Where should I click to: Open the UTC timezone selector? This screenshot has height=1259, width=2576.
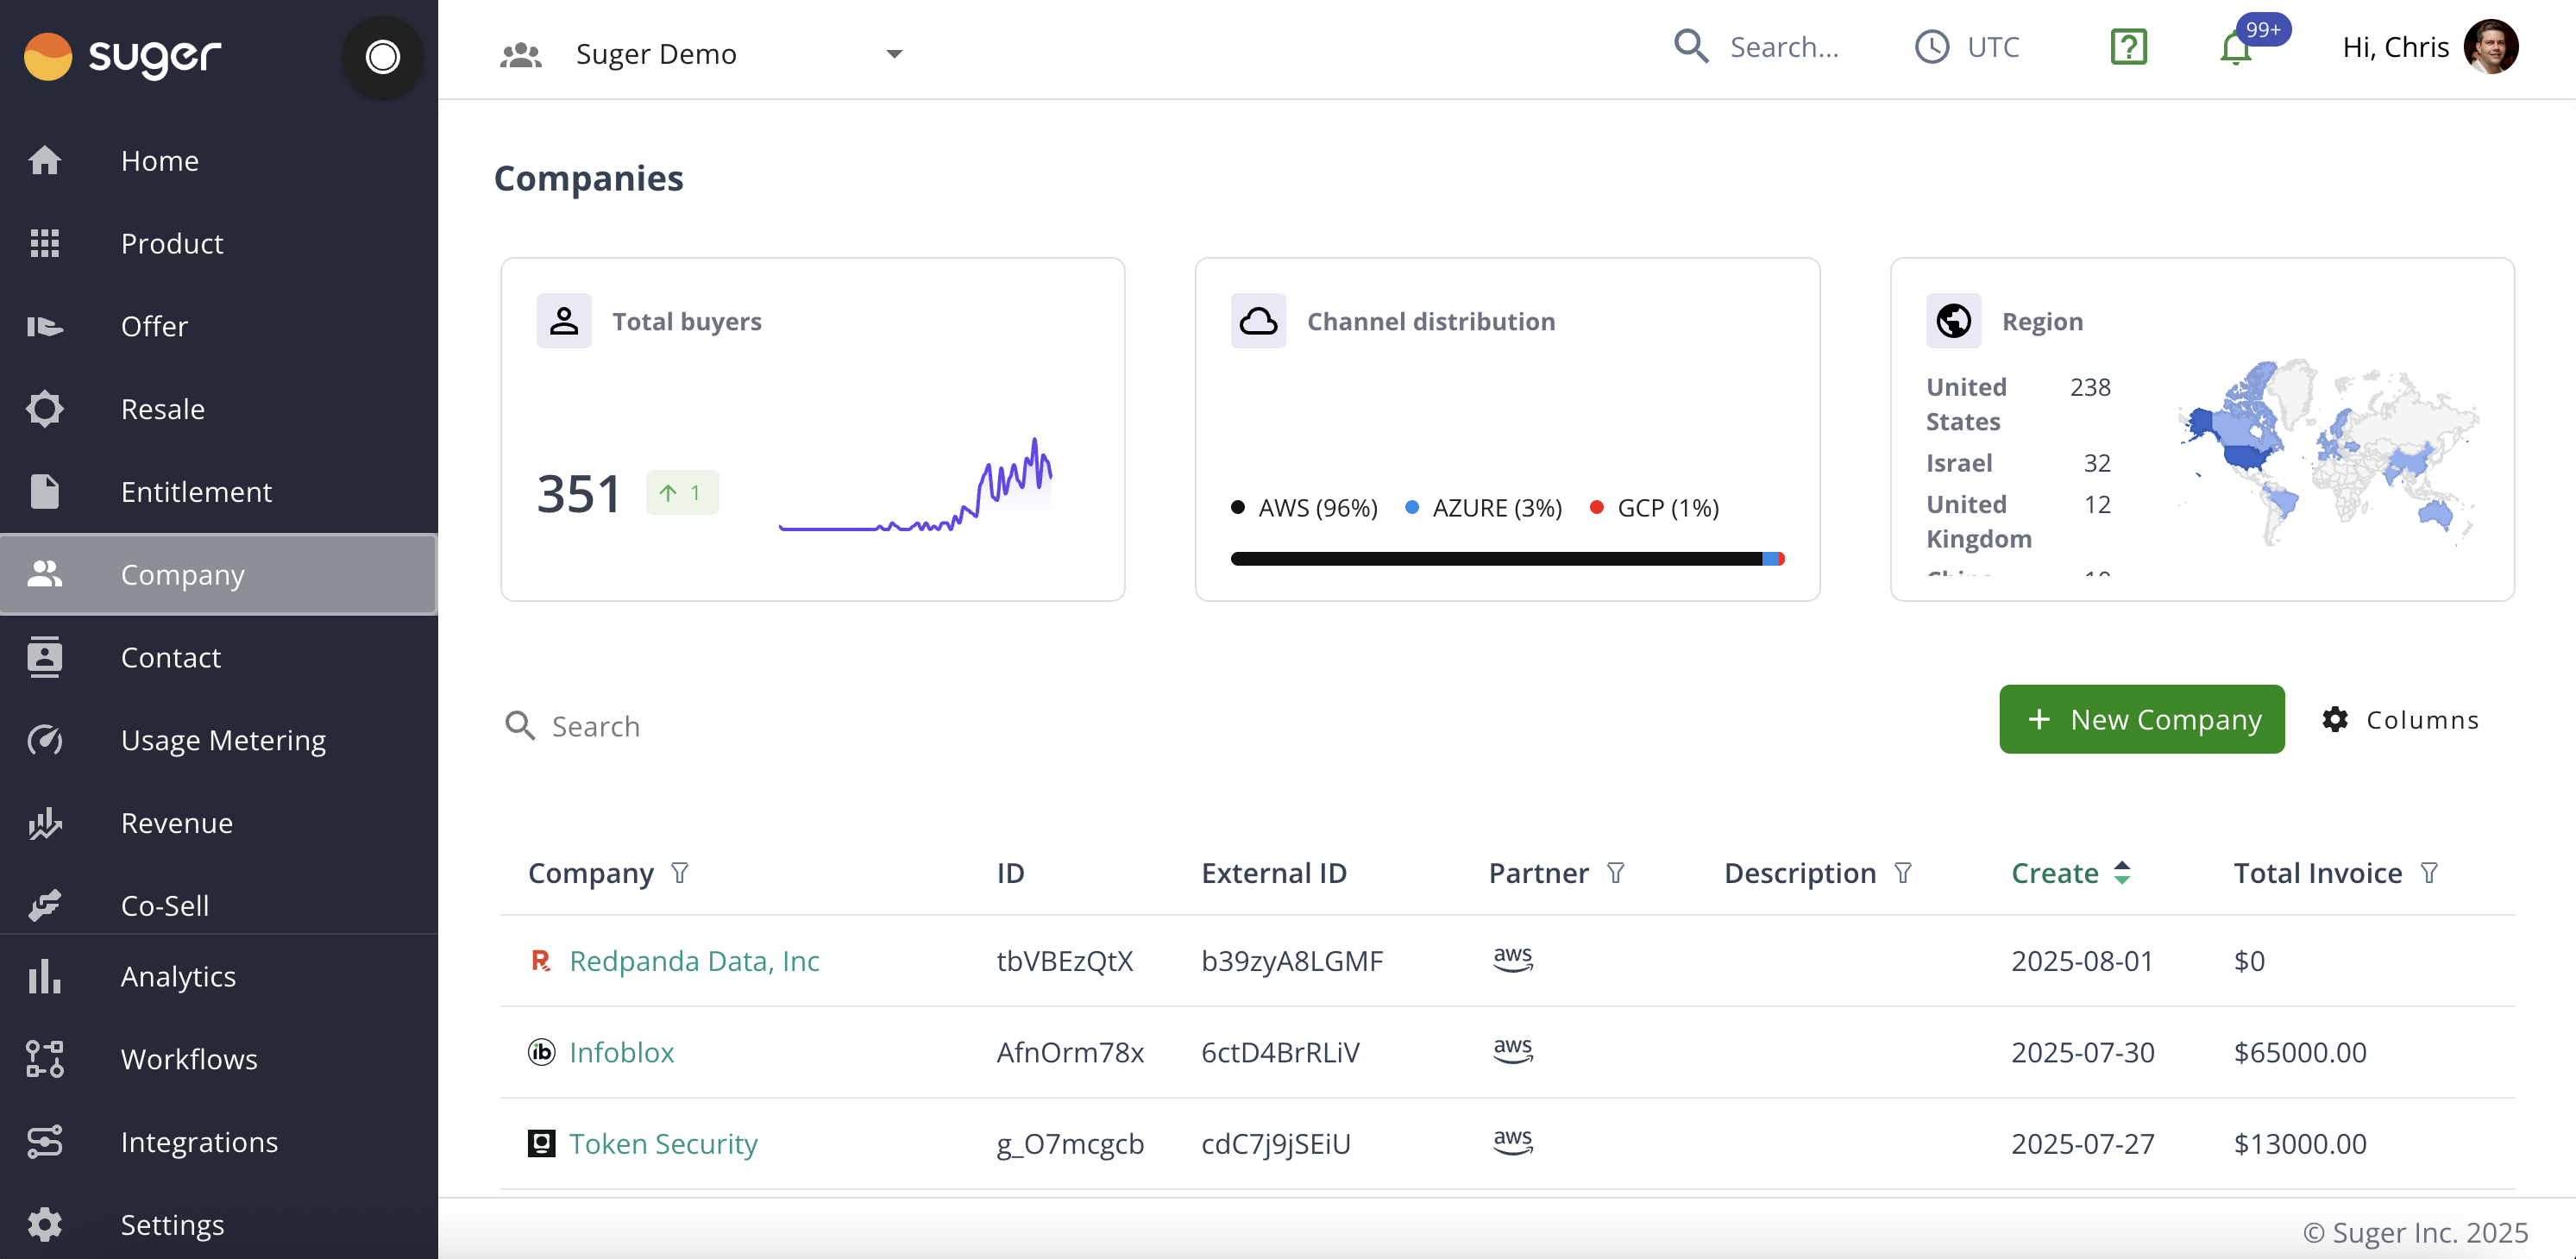(1967, 47)
